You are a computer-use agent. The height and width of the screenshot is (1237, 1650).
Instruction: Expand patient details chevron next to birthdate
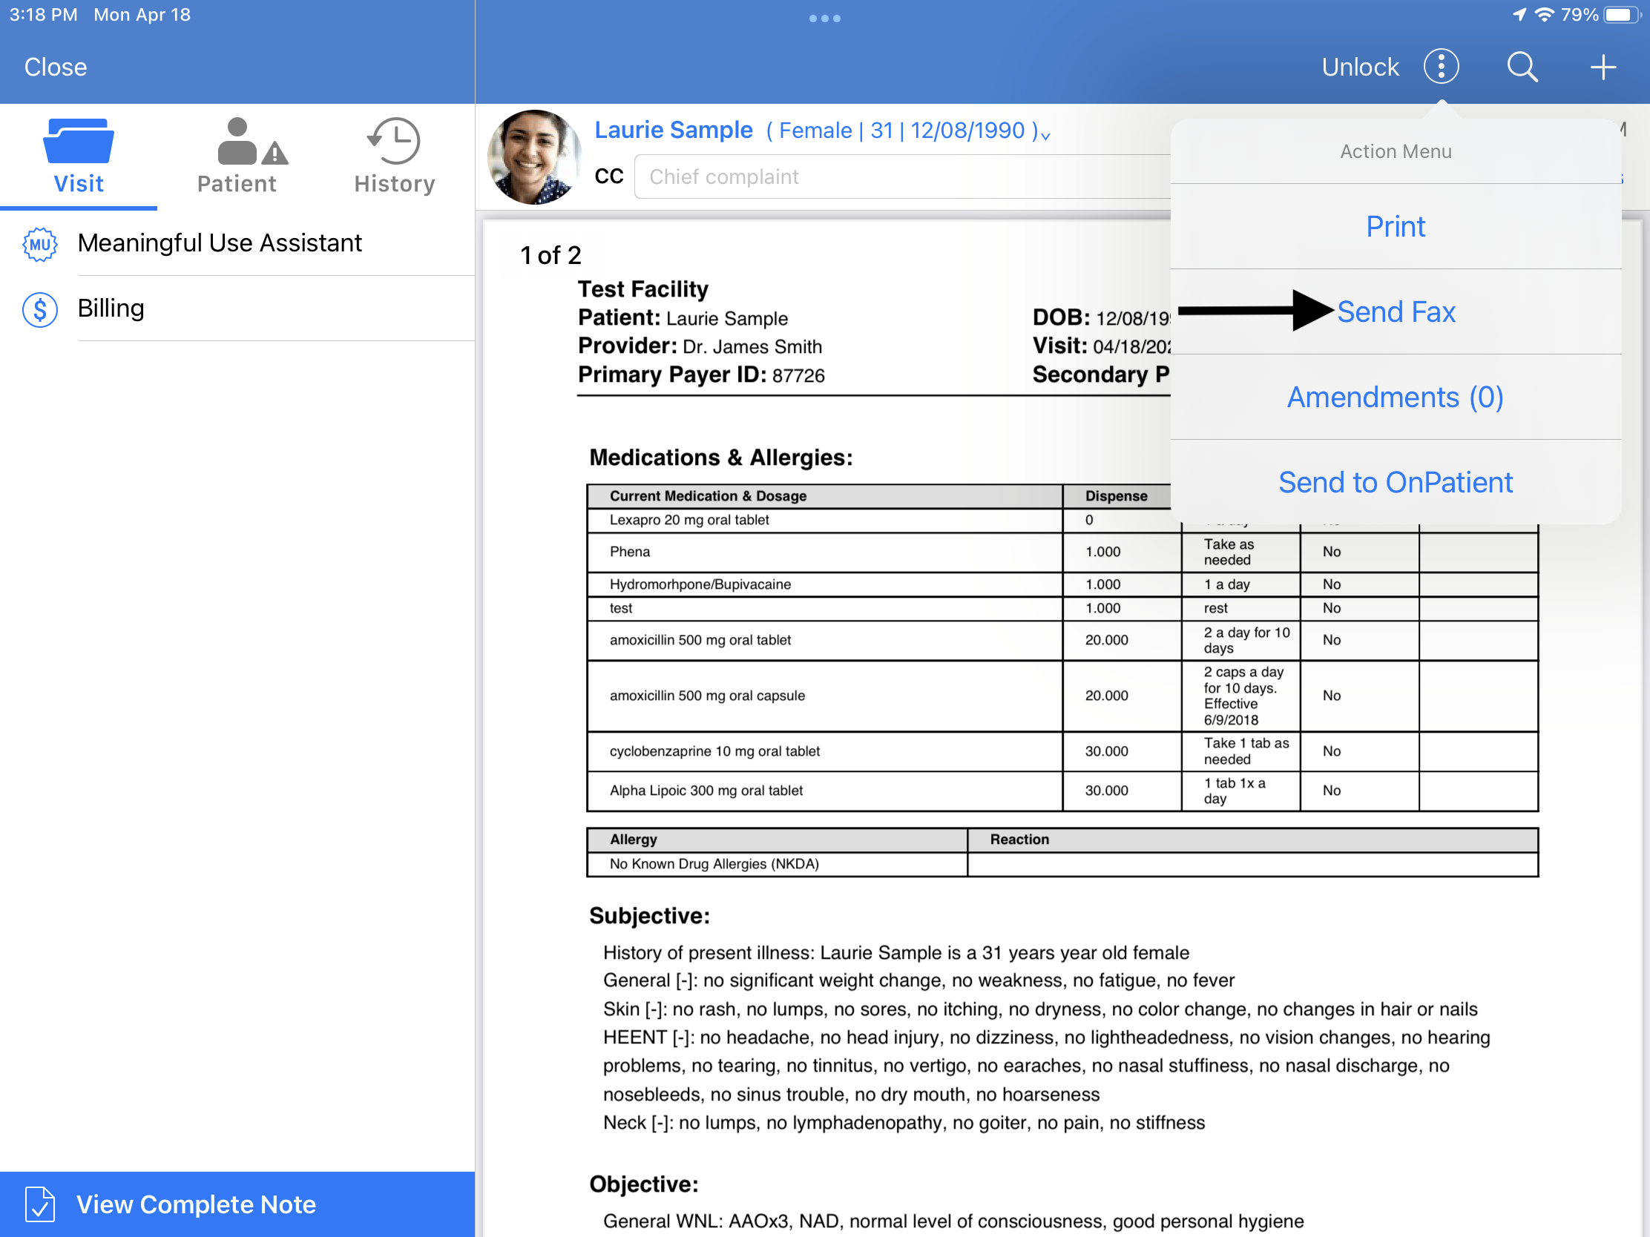click(x=1046, y=135)
